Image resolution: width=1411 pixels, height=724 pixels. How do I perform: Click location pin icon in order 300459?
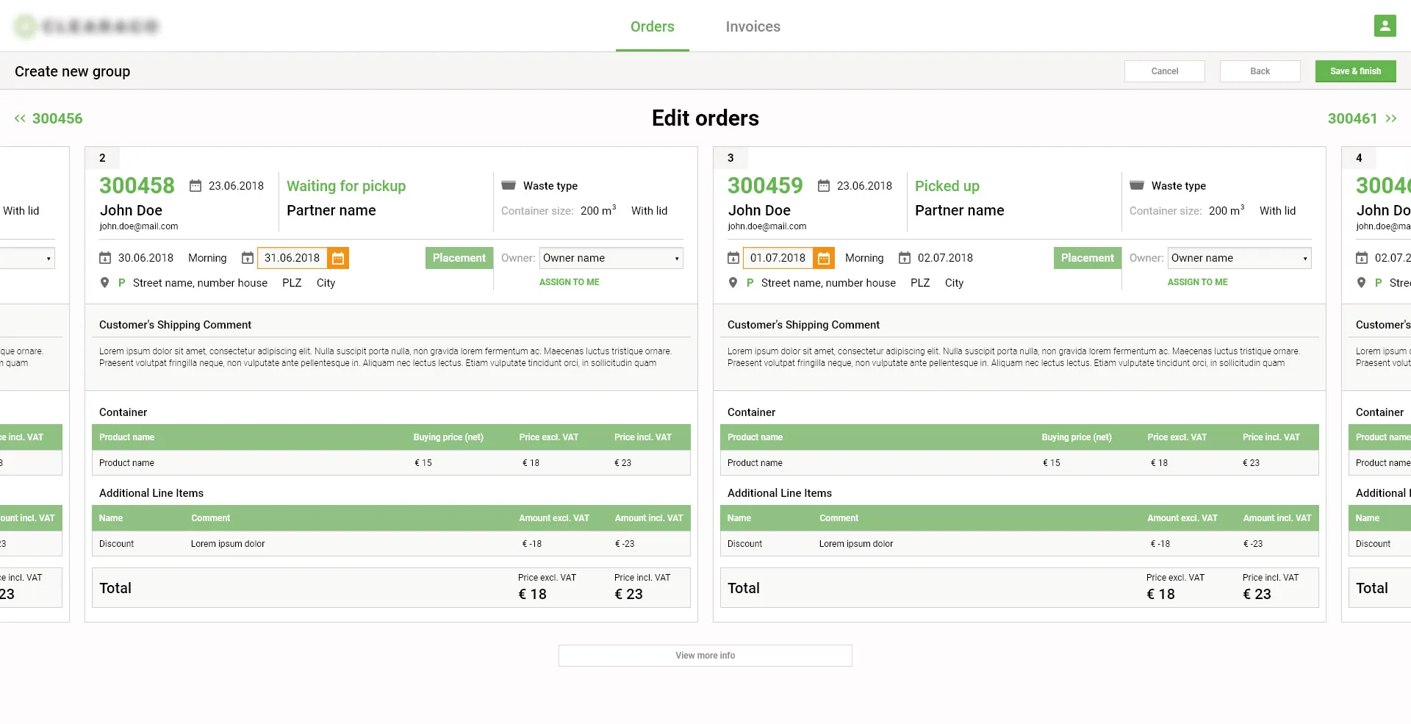(733, 283)
